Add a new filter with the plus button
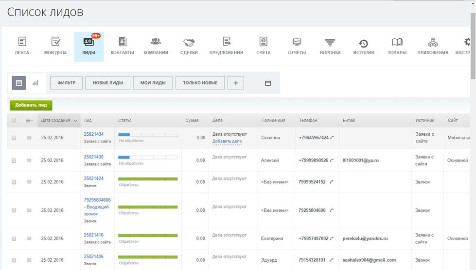 point(236,83)
